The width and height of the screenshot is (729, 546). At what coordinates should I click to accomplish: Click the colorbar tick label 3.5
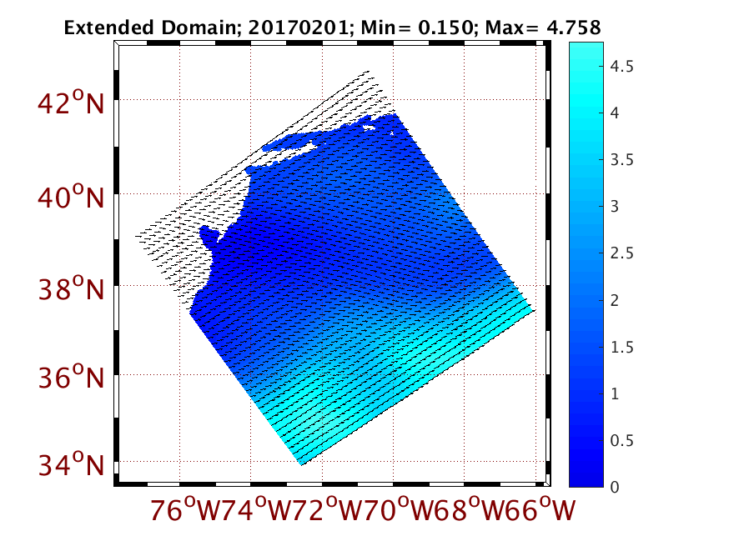point(621,160)
